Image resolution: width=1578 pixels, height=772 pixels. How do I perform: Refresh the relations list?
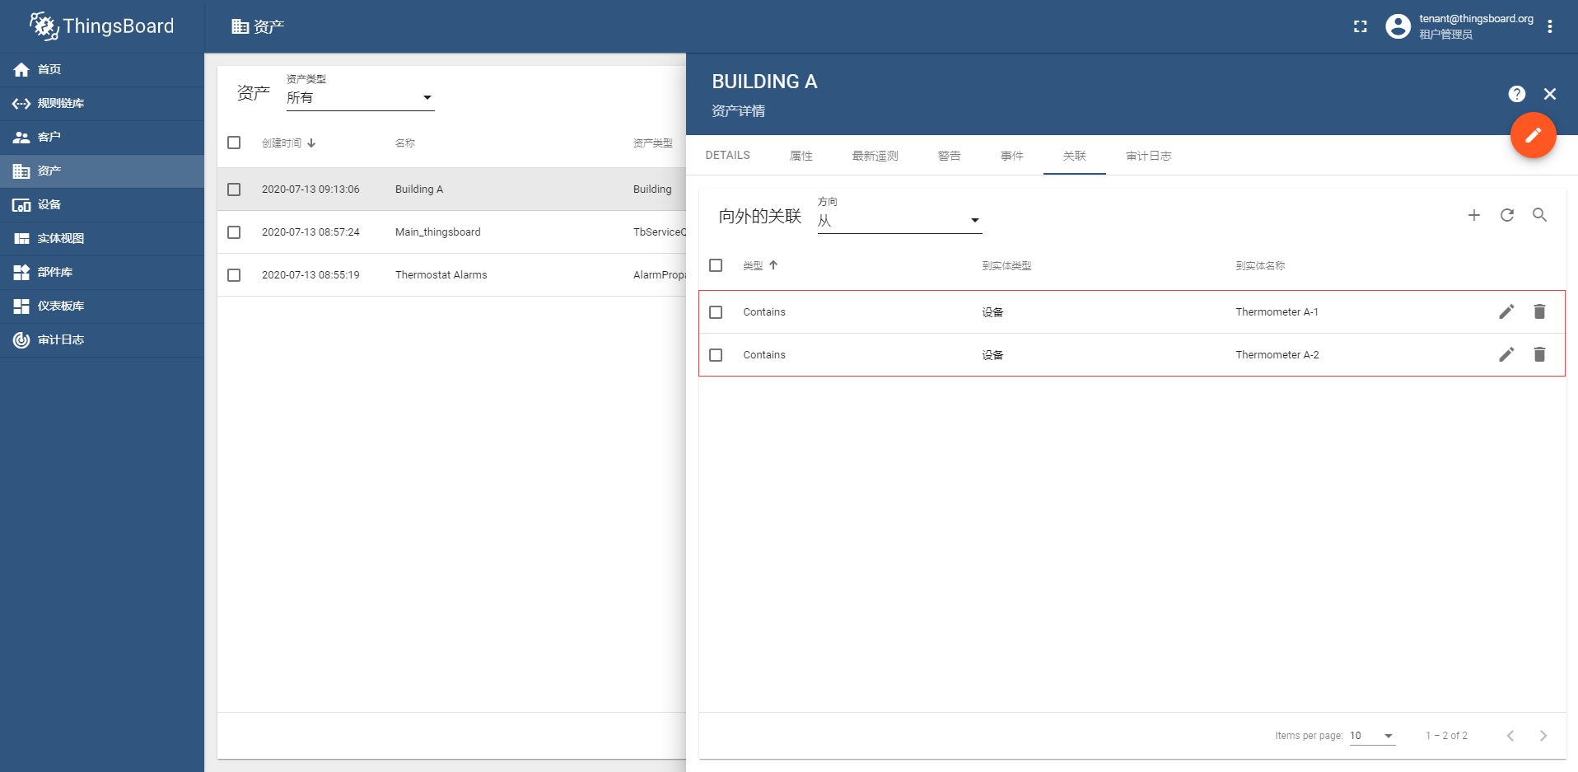click(x=1507, y=215)
